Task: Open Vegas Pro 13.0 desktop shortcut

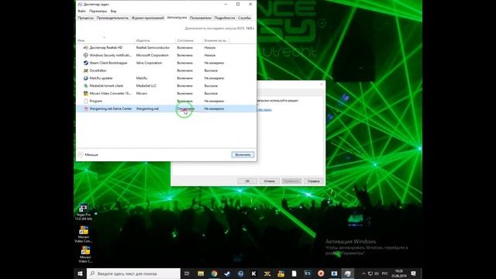Action: 84,212
